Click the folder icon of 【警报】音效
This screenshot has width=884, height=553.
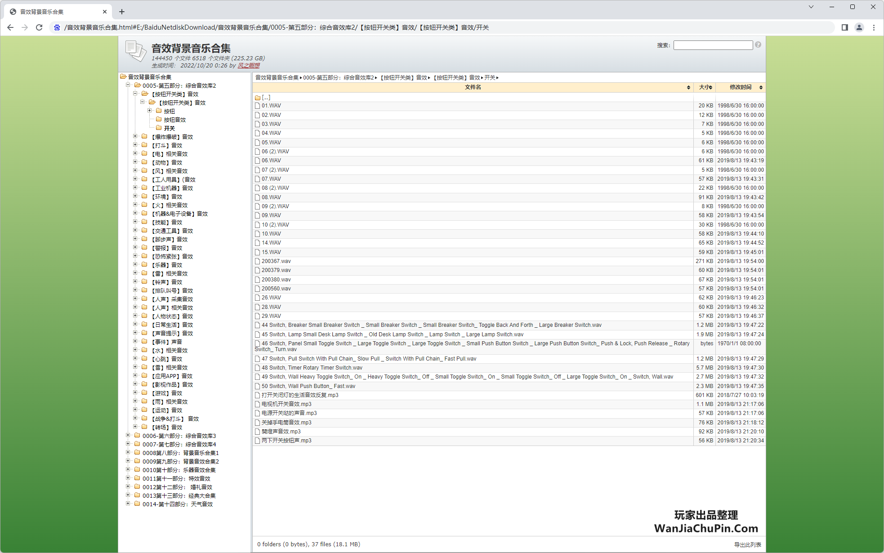coord(144,247)
